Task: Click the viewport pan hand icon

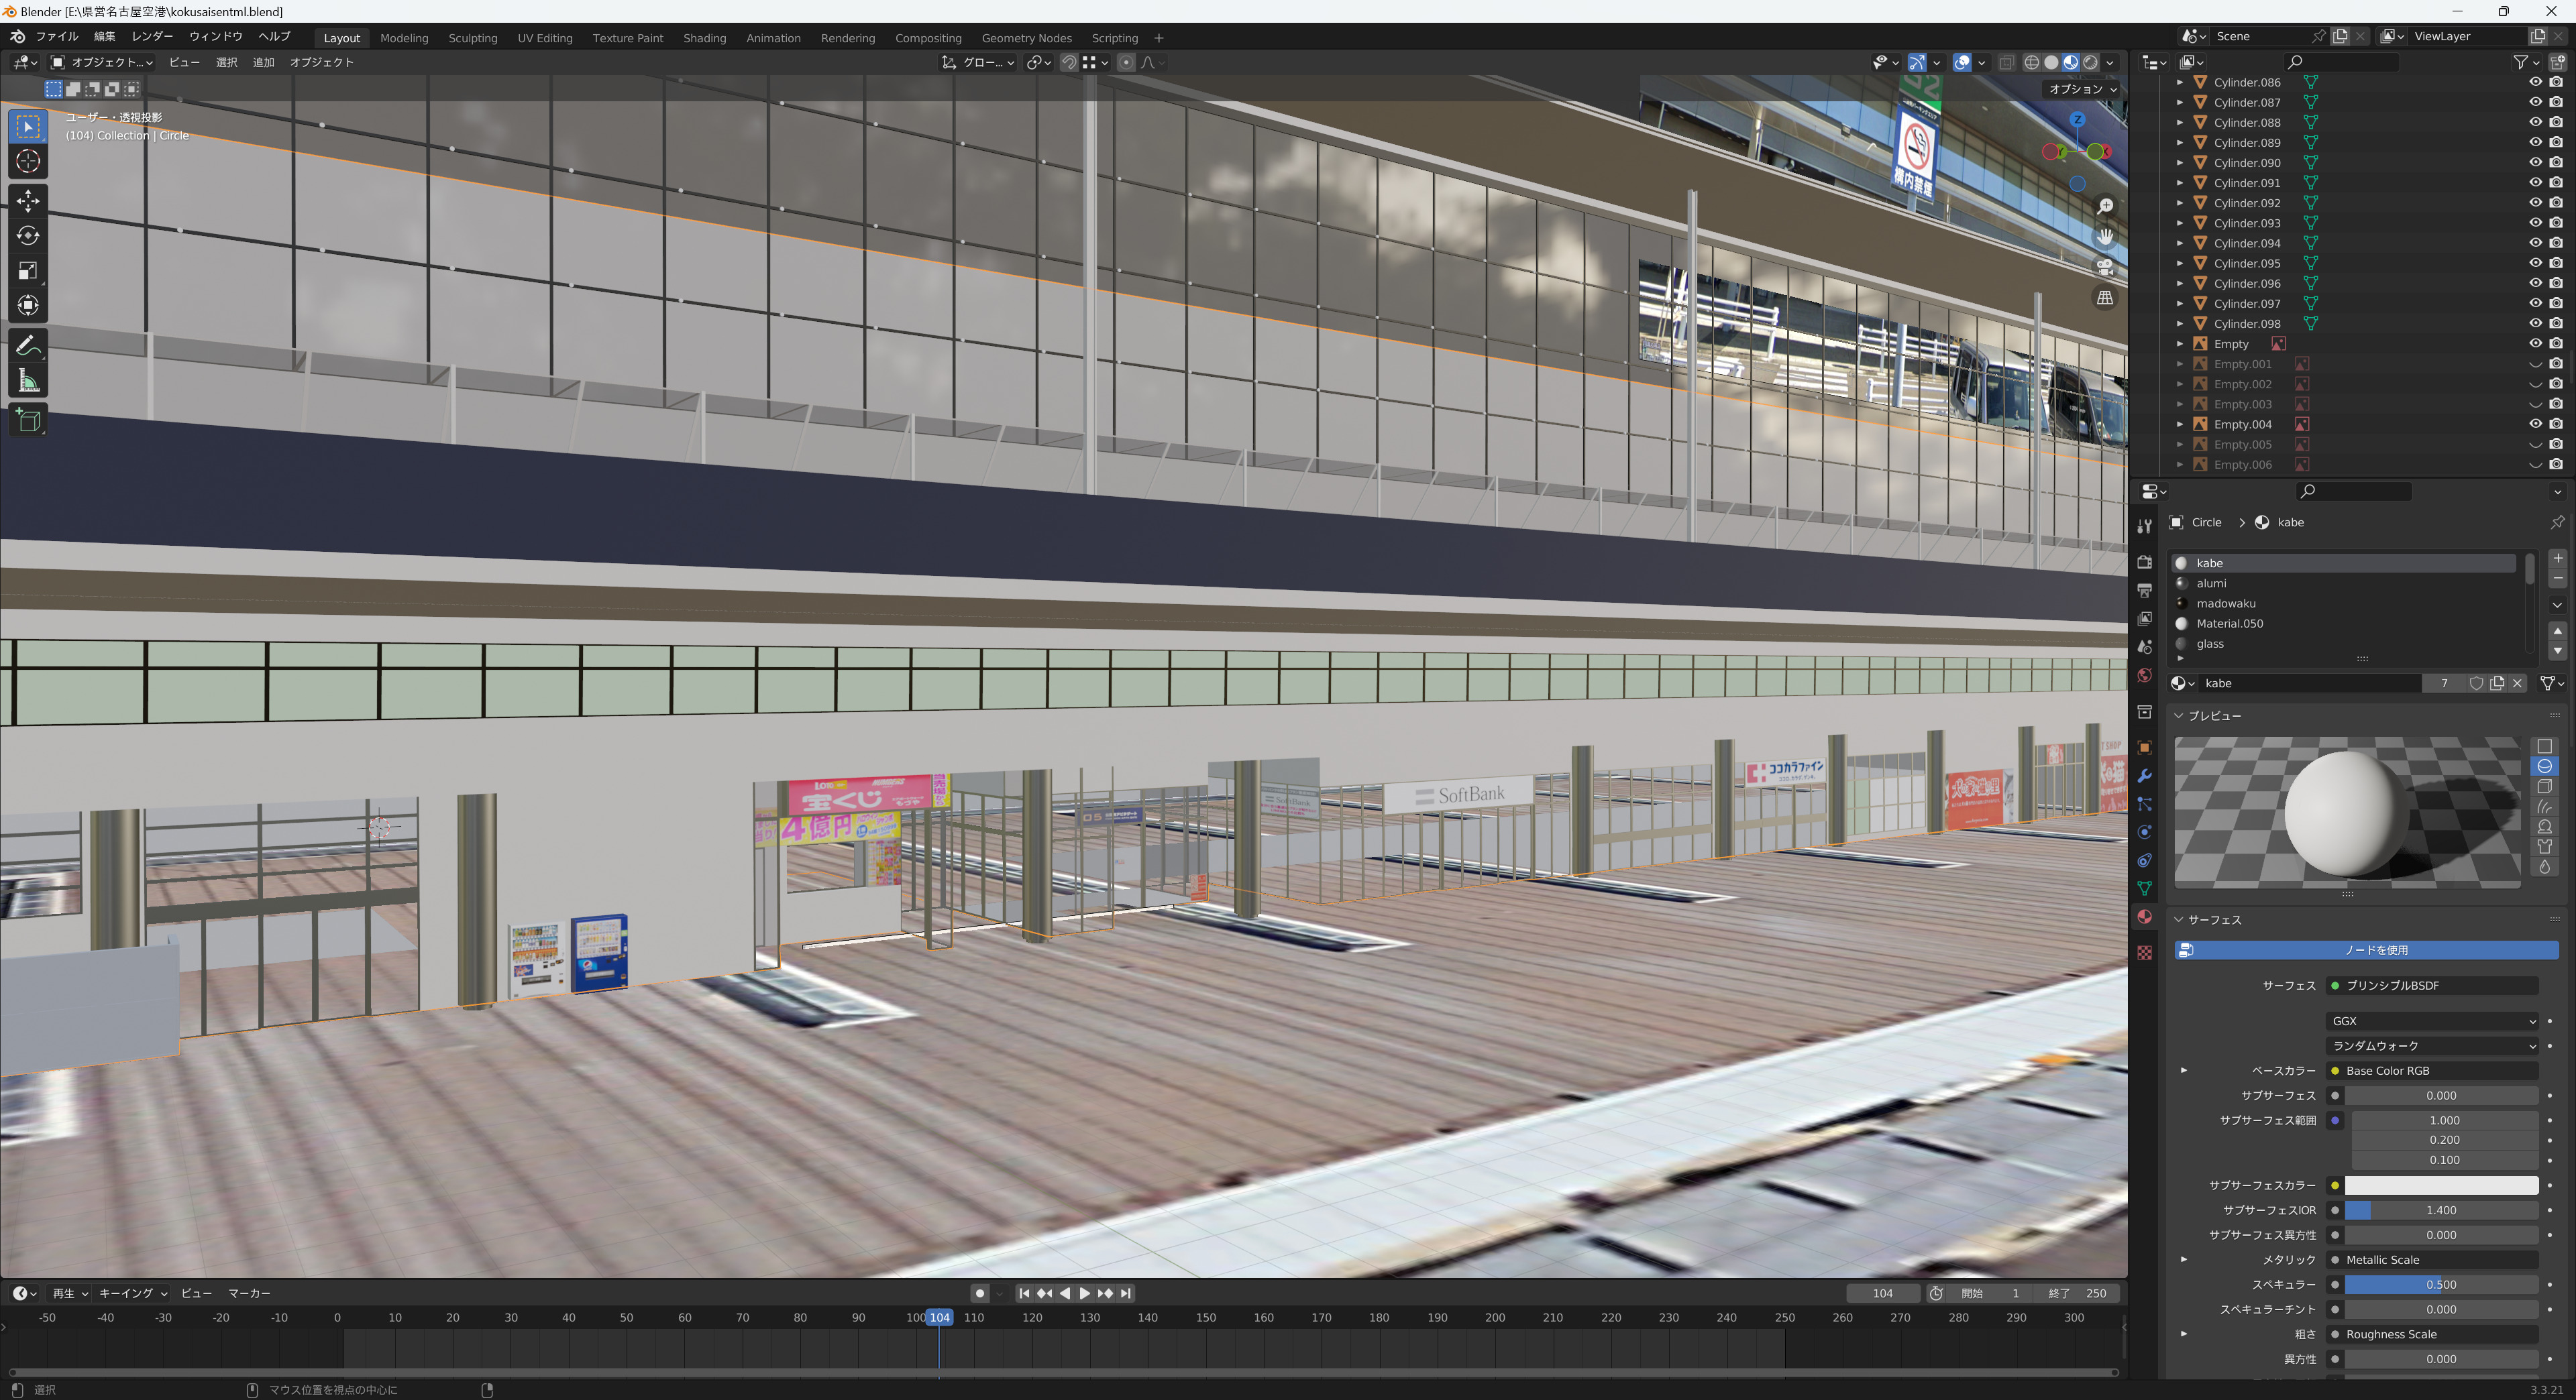Action: [x=2105, y=237]
